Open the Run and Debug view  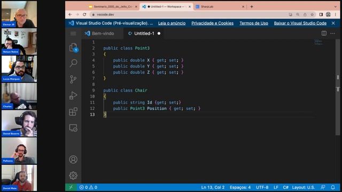[73, 95]
